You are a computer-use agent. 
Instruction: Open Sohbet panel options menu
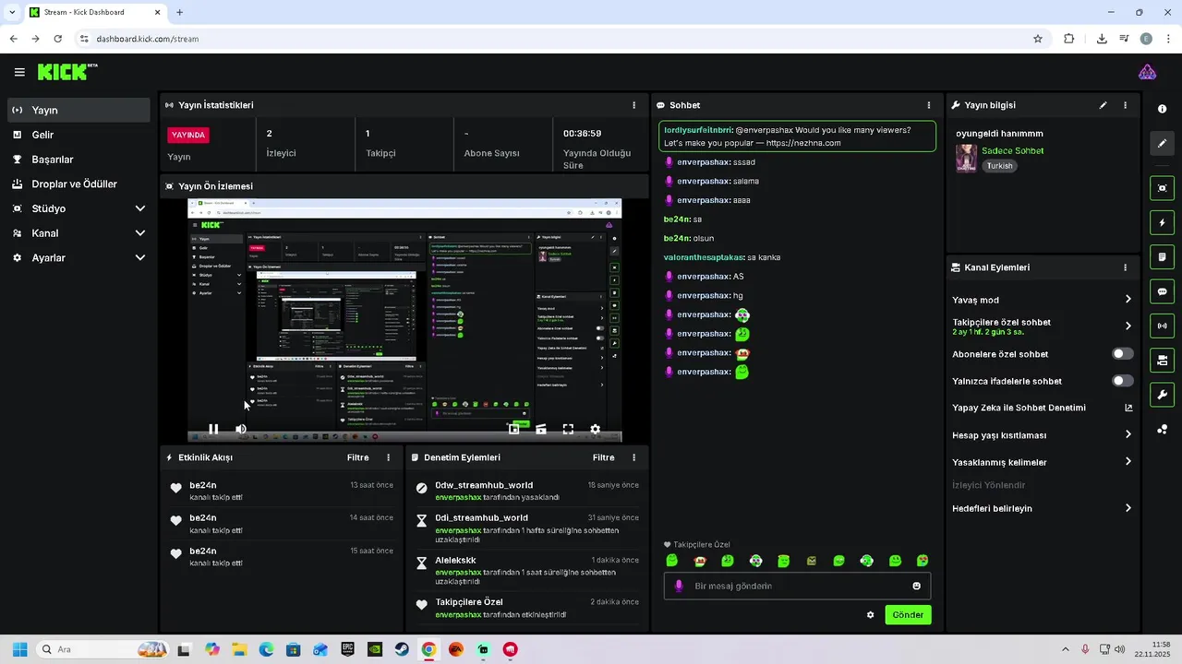929,105
